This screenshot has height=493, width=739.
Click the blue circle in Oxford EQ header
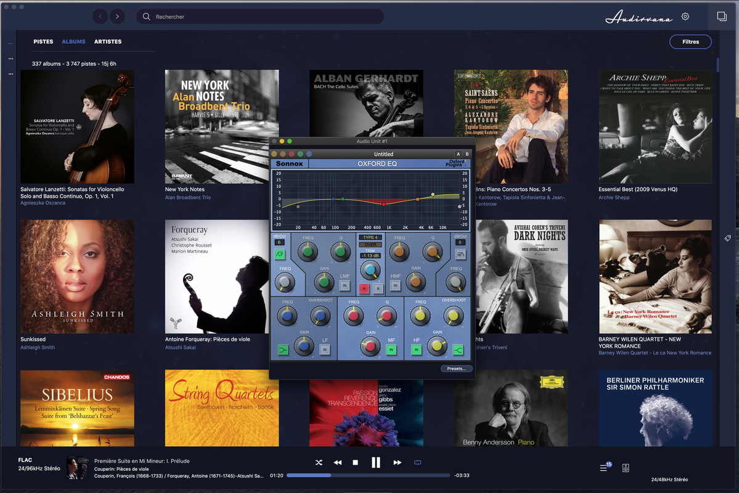(309, 153)
